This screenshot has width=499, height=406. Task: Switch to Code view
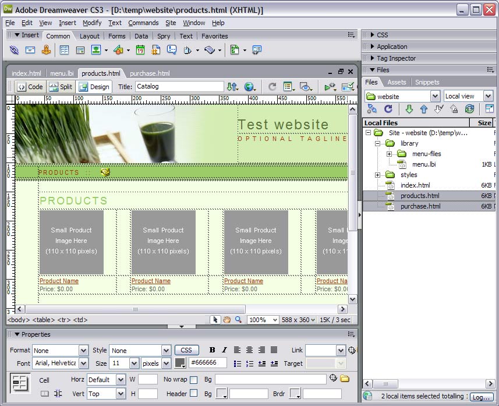tap(30, 87)
